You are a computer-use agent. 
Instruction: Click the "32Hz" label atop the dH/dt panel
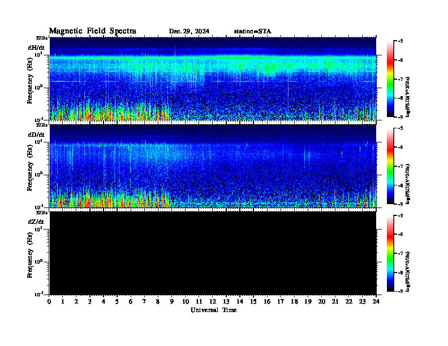[42, 38]
